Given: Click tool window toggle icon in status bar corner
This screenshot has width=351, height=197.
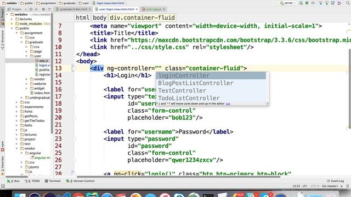Looking at the screenshot, I should 3,186.
